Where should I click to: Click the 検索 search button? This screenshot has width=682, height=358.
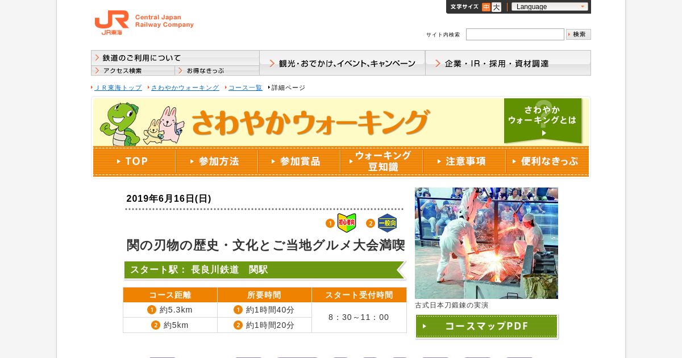point(579,35)
